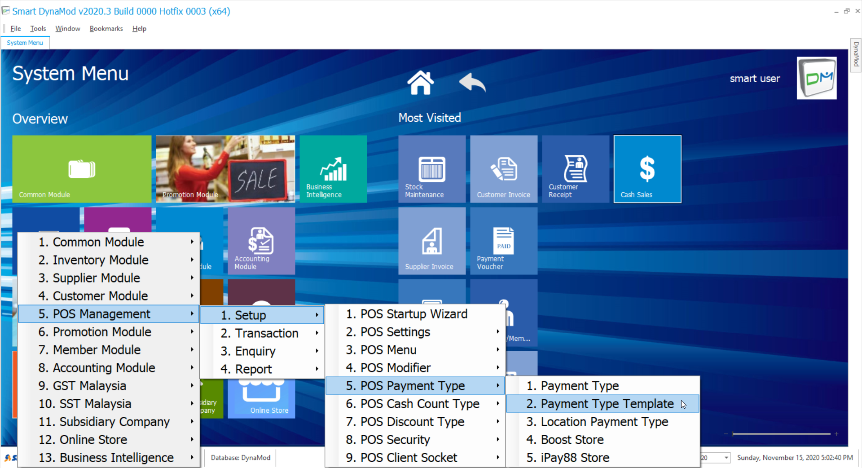The image size is (862, 468).
Task: Select the POS Settings entry
Action: pyautogui.click(x=415, y=331)
